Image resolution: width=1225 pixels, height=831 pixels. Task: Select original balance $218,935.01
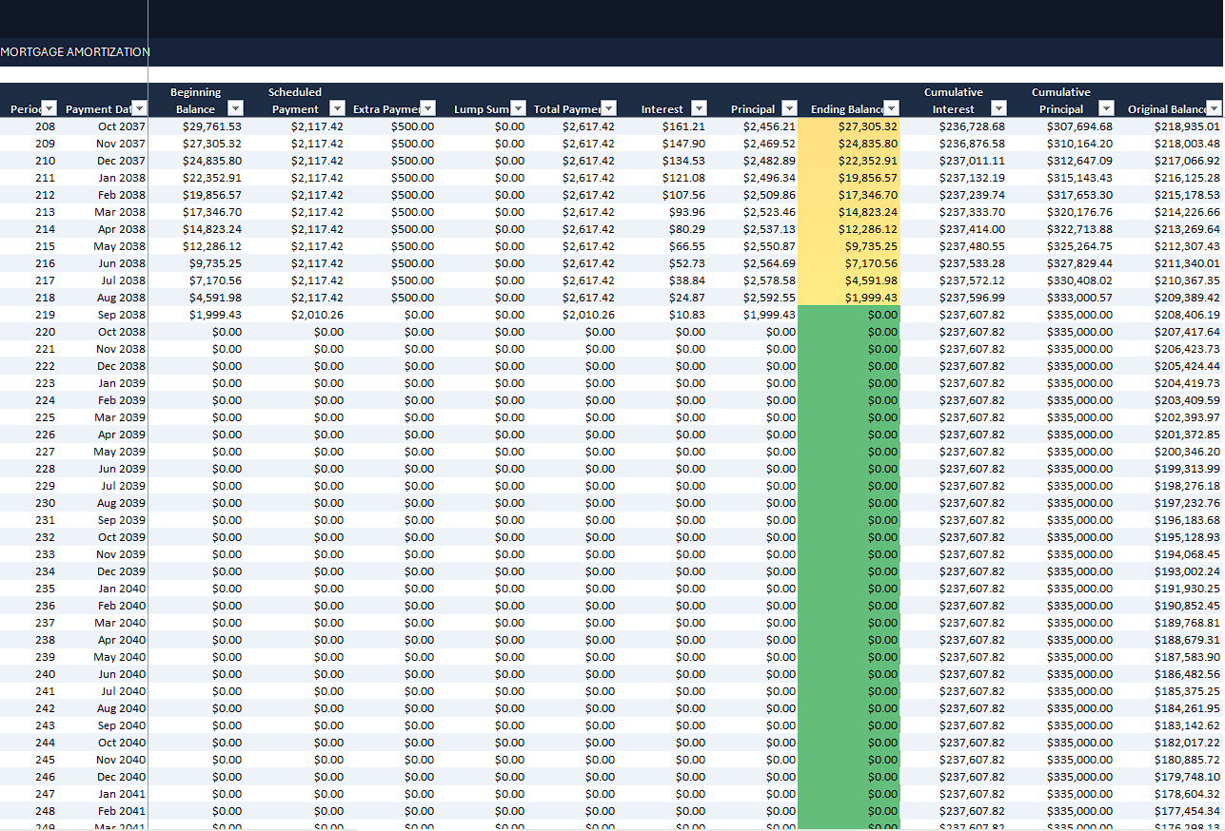(1187, 126)
